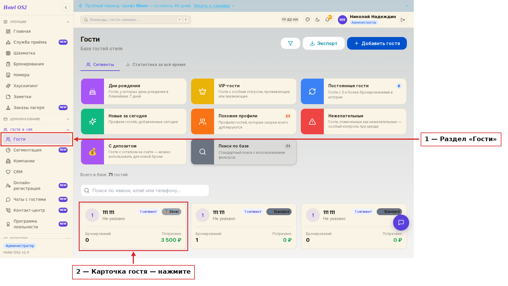Expand the Ценообразование sidebar group
The image size is (508, 286).
point(37,119)
